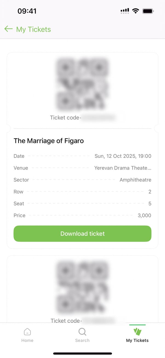Select the My Tickets ticket icon
Image resolution: width=165 pixels, height=358 pixels.
tap(137, 332)
